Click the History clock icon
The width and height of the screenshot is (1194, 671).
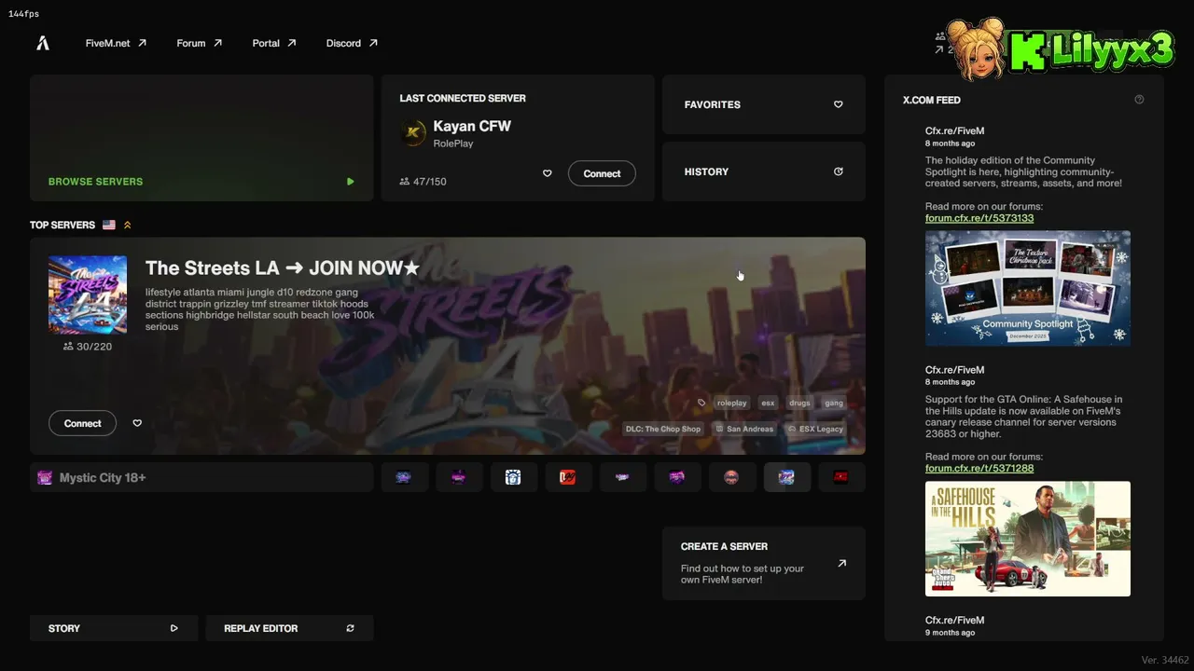[838, 171]
